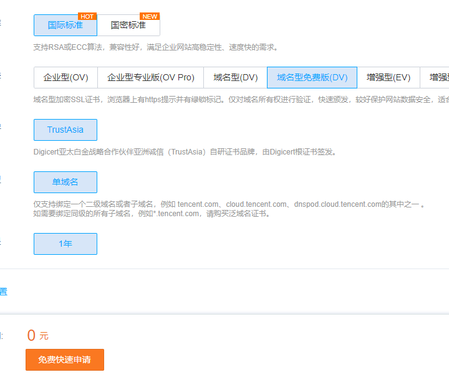Click the orange NEW badge
Image resolution: width=449 pixels, height=390 pixels.
pyautogui.click(x=150, y=16)
